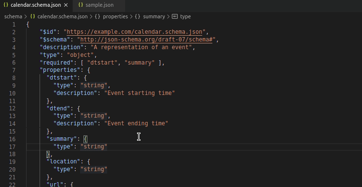Click the "summary" property key on line 16
The image size is (362, 187).
click(62, 139)
